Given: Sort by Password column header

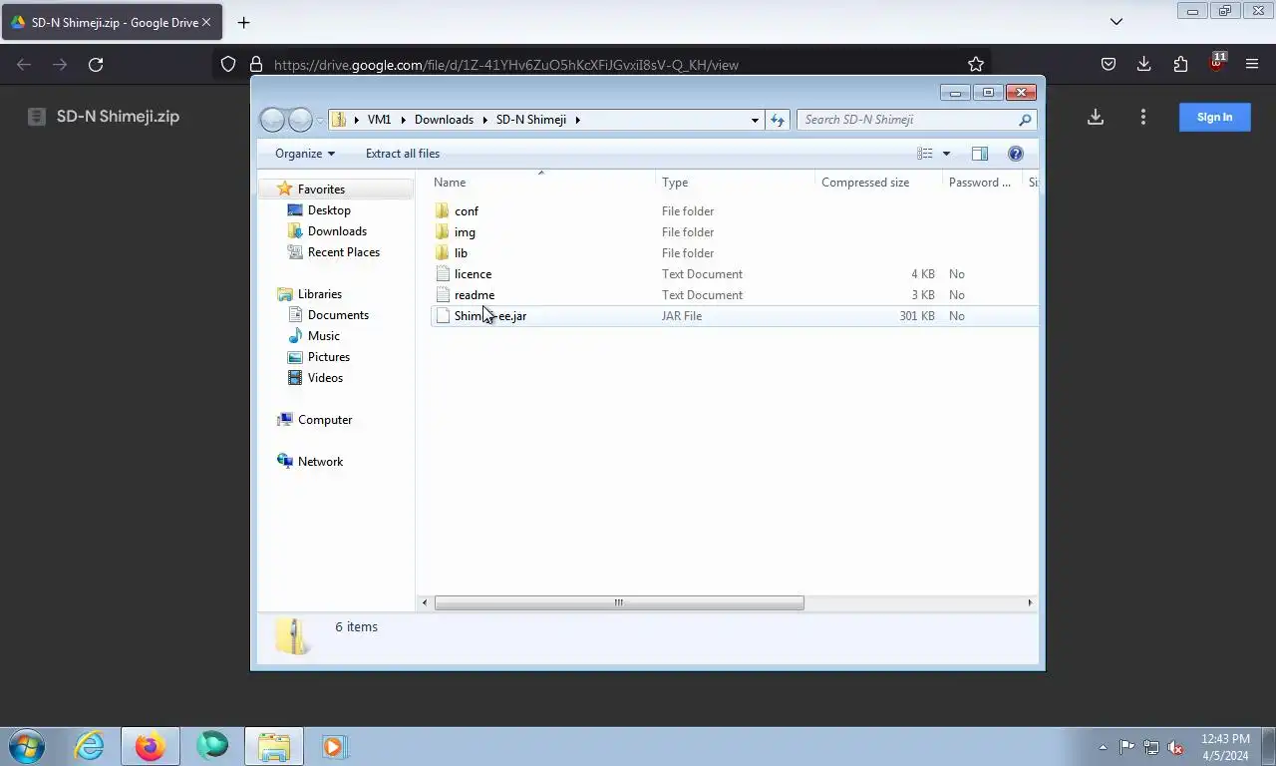Looking at the screenshot, I should pyautogui.click(x=982, y=183).
